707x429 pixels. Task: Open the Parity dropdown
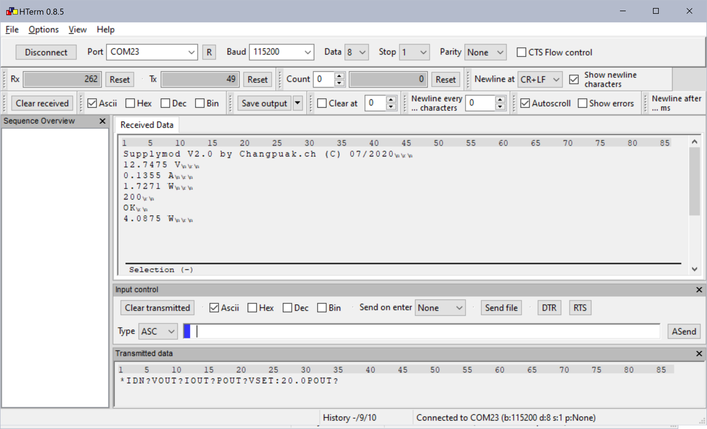pos(485,52)
